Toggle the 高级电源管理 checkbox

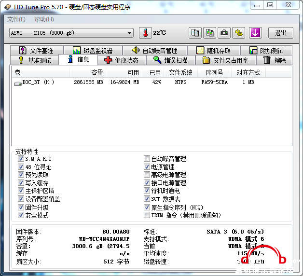click(x=147, y=175)
